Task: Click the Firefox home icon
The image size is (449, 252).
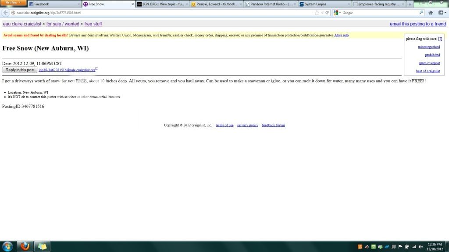Action: [431, 13]
